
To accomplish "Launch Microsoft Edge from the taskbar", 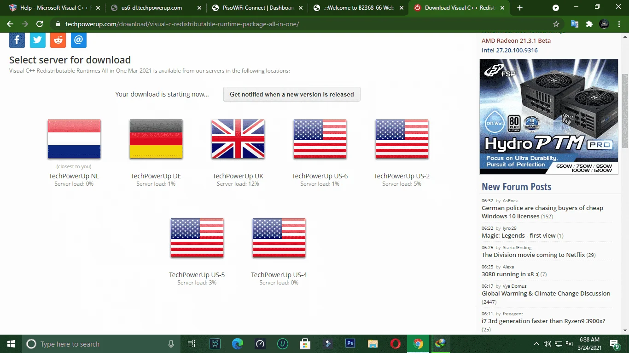I will coord(238,344).
